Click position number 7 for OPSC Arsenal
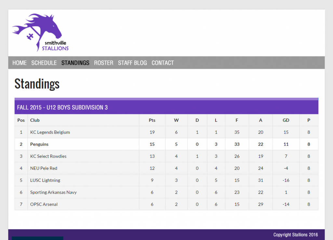The width and height of the screenshot is (333, 240). (21, 204)
